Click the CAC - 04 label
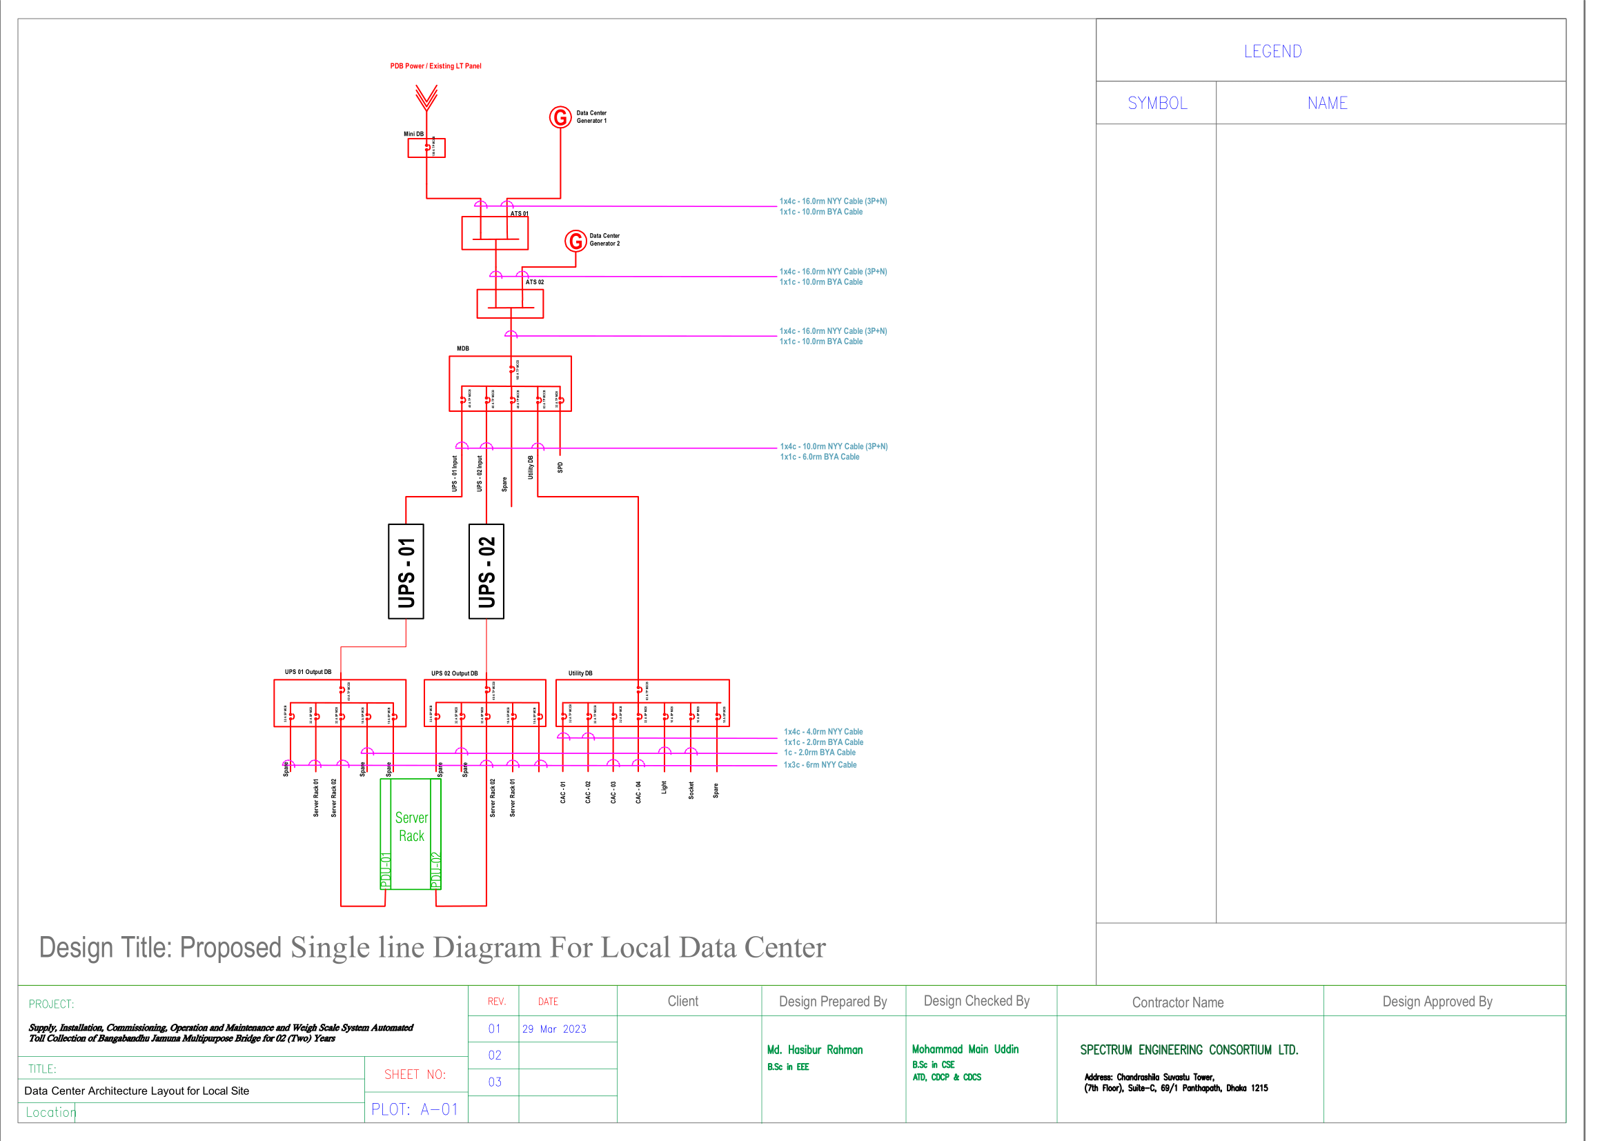Viewport: 1614px width, 1141px height. click(x=638, y=793)
